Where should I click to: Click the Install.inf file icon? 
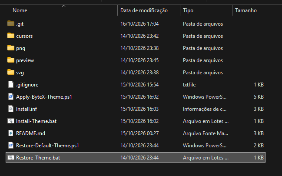pos(11,109)
